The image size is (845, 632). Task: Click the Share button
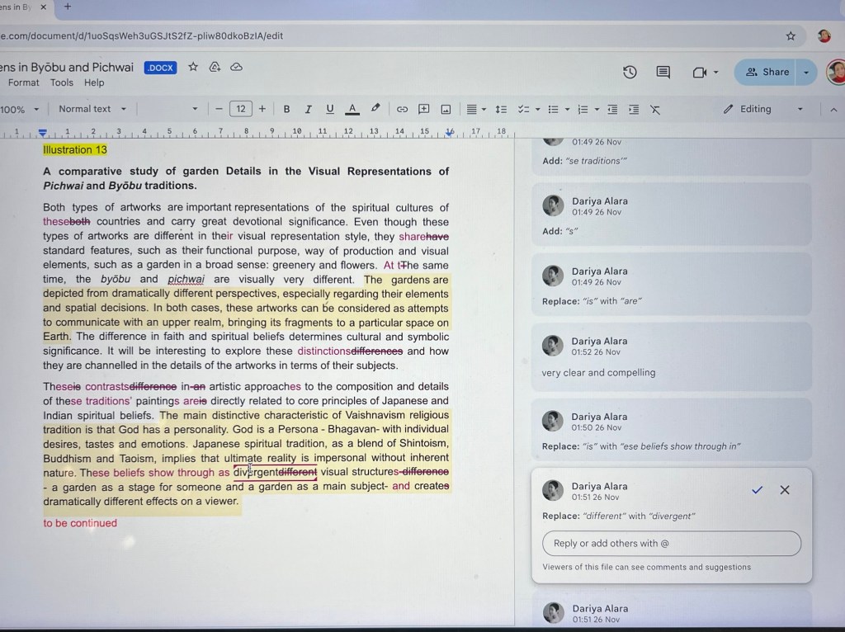(x=767, y=72)
